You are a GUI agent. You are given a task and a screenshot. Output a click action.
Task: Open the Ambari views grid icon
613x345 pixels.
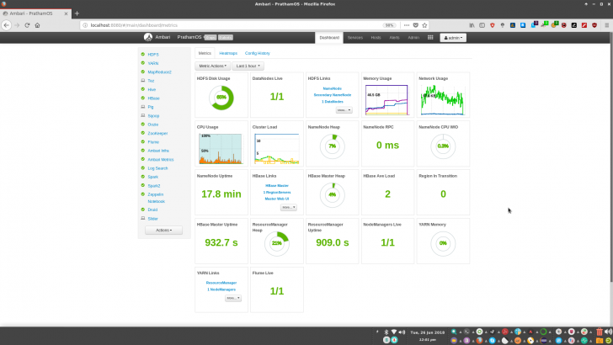[x=430, y=38]
